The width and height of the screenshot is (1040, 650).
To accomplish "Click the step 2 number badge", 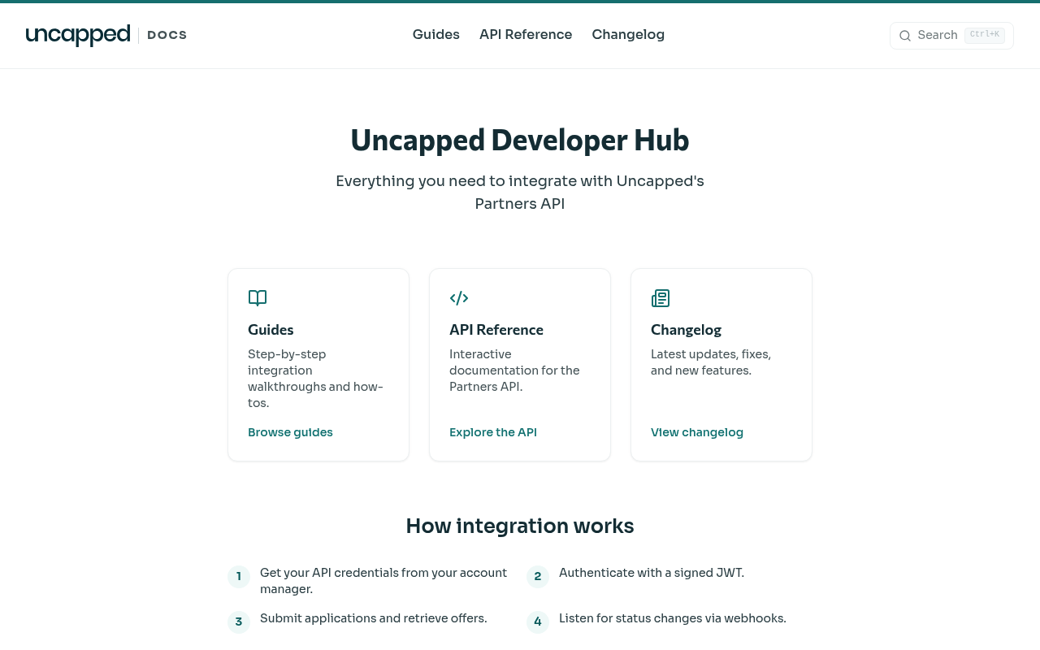I will [x=538, y=577].
